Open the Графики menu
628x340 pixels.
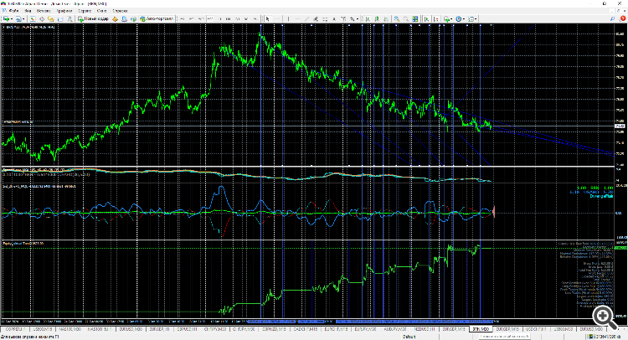(x=64, y=11)
